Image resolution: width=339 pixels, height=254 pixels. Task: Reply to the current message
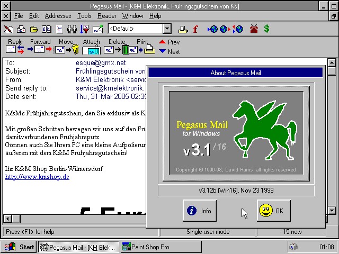click(x=15, y=46)
